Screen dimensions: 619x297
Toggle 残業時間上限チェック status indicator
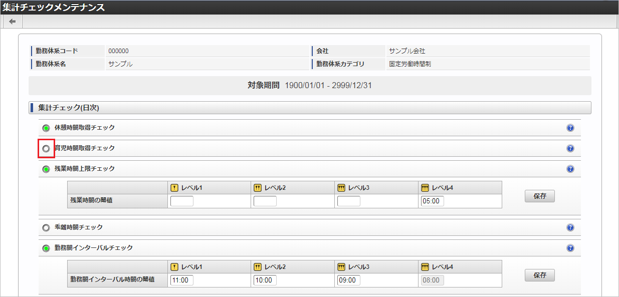pyautogui.click(x=46, y=169)
